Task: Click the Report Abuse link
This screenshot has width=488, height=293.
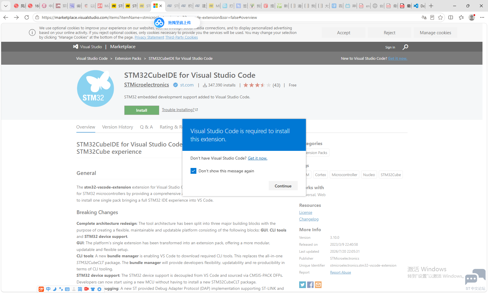Action: point(340,272)
